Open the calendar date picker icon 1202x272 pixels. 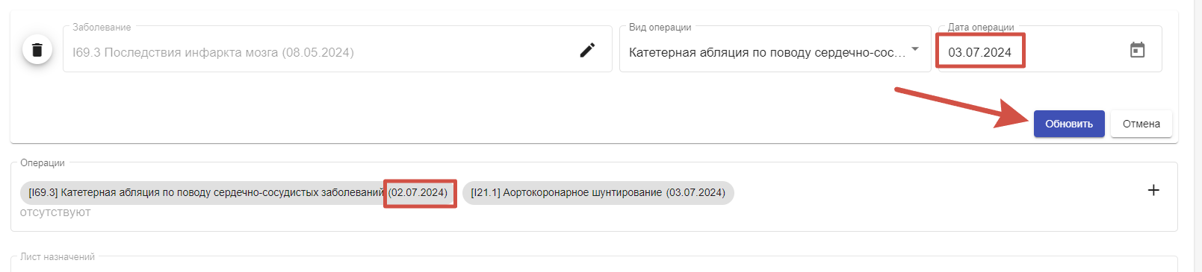[x=1137, y=50]
